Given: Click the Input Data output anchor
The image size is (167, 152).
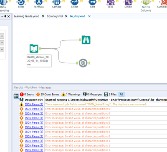Looking at the screenshot, I should click(x=40, y=48).
